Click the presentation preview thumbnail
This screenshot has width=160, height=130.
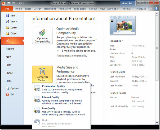coord(123,25)
